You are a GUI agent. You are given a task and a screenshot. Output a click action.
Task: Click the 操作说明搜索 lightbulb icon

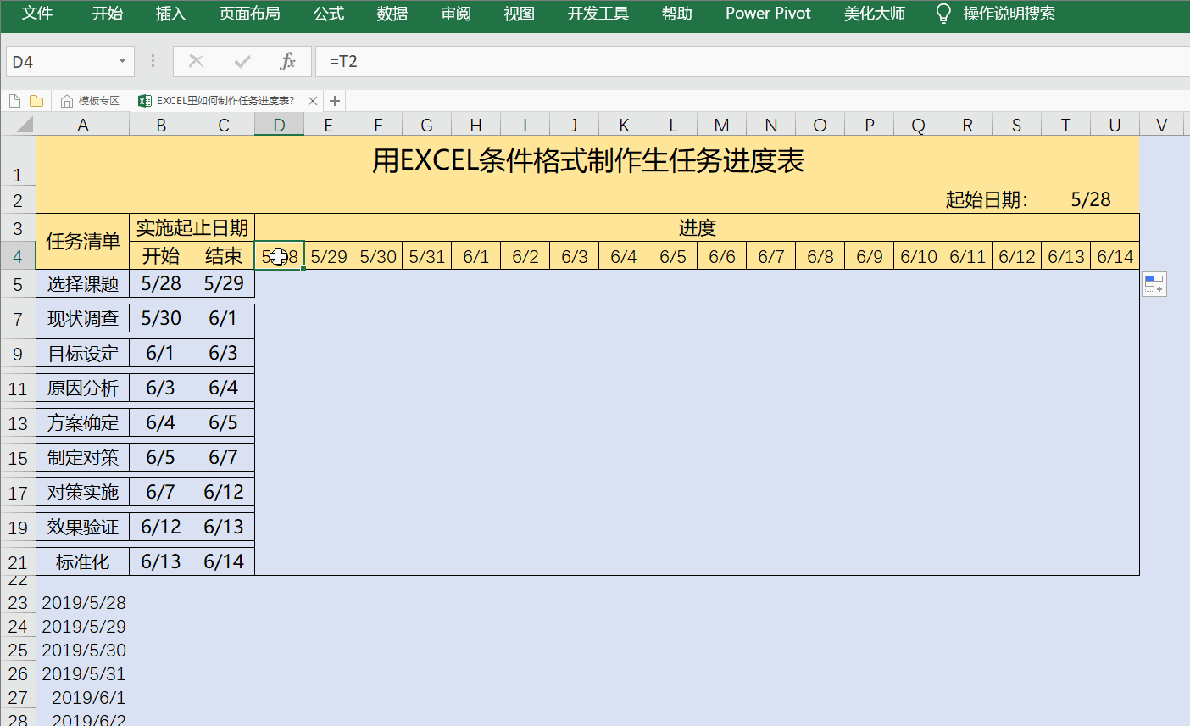[943, 14]
